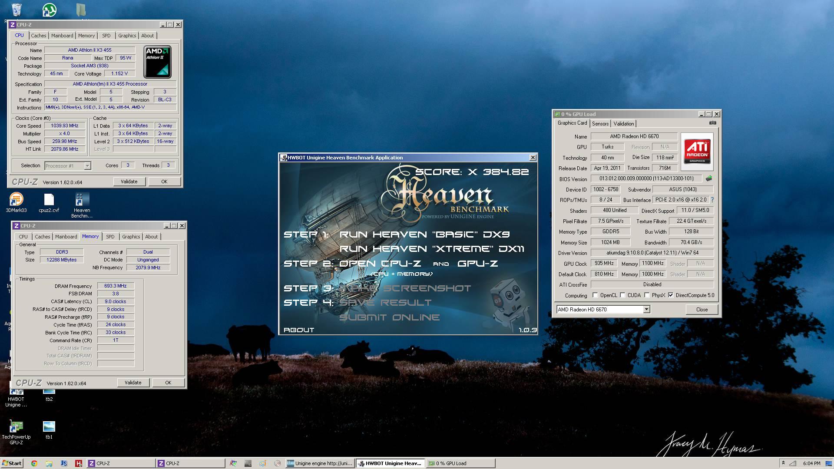Open the Recycle Bin desktop icon
Viewport: 834px width, 469px height.
pyautogui.click(x=17, y=10)
